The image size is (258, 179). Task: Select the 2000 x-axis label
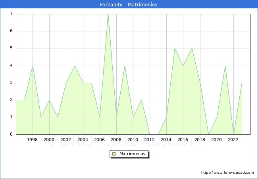(49, 140)
